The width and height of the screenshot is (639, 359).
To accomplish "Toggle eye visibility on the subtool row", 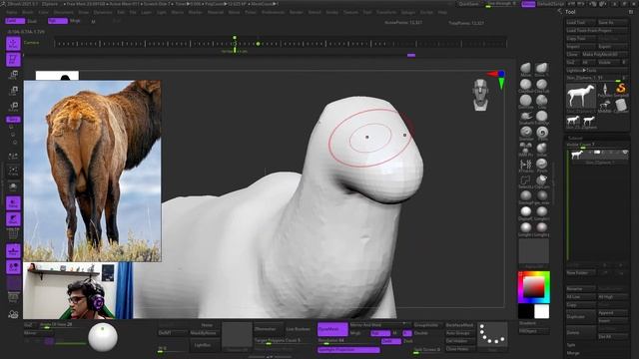I will tap(625, 153).
